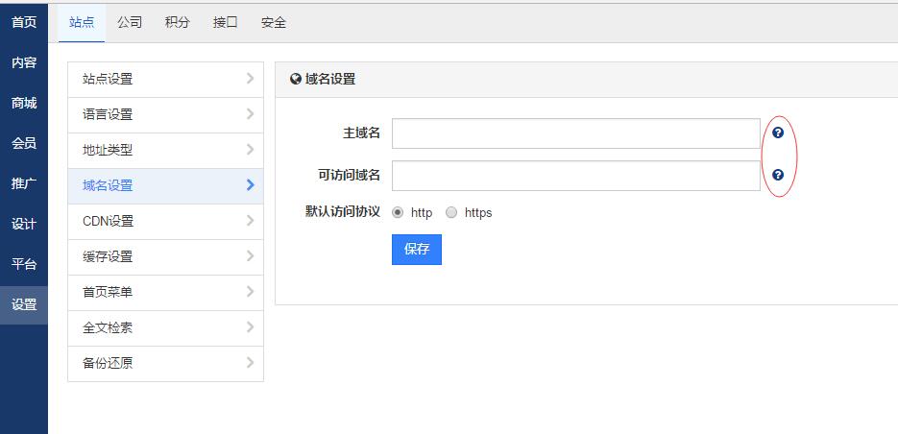Image resolution: width=898 pixels, height=434 pixels.
Task: Click the help icon next to 可访问域名
Action: tap(778, 175)
